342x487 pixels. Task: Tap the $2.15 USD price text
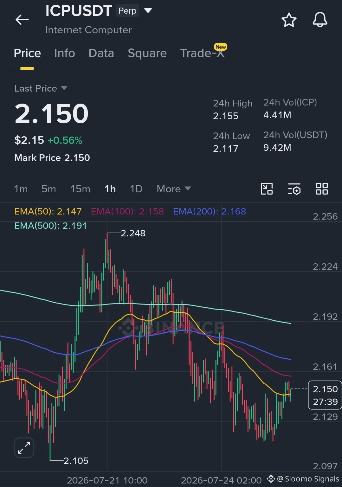pos(29,140)
